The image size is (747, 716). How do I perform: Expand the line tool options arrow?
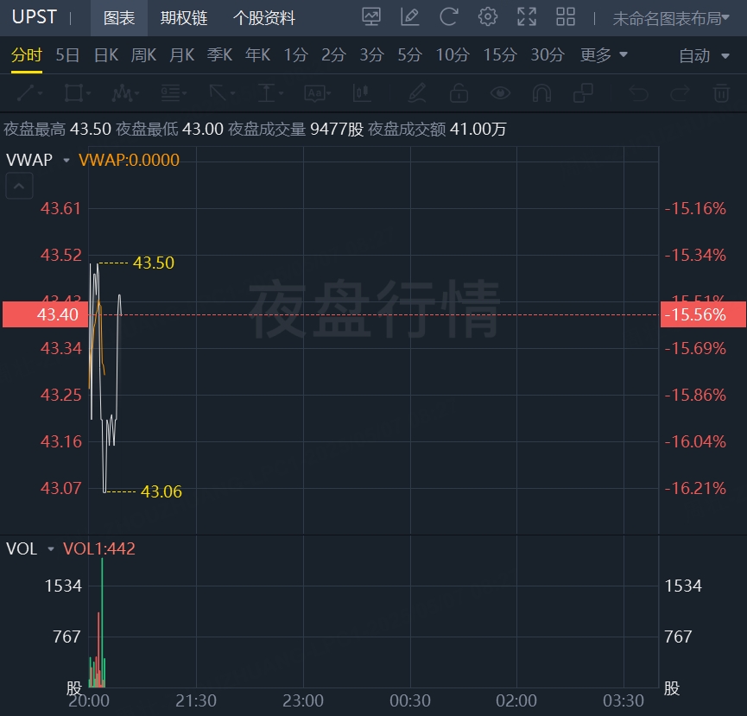click(40, 93)
